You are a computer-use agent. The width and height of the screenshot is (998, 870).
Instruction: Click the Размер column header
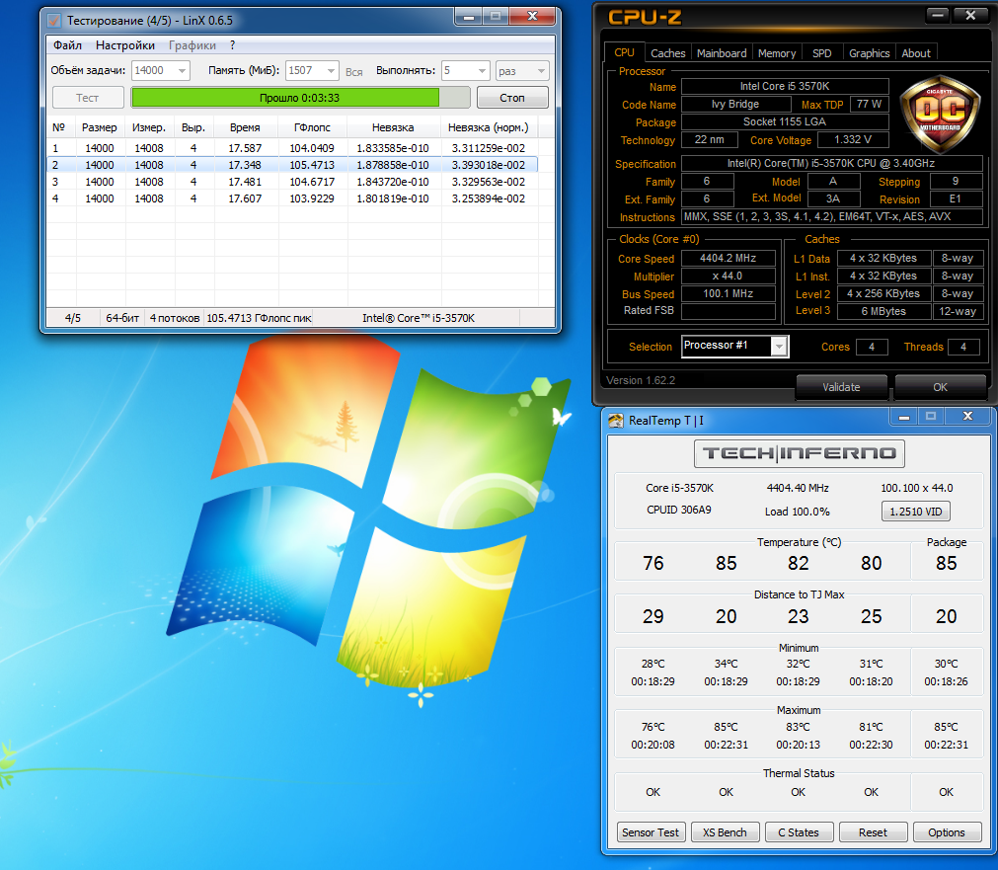click(100, 127)
